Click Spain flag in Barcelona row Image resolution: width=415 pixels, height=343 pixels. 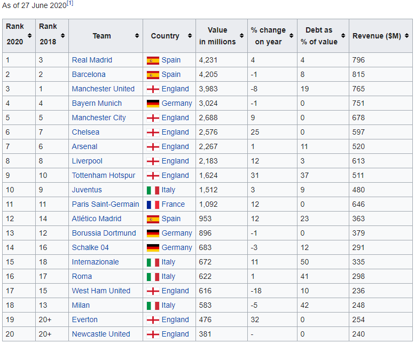[x=153, y=75]
